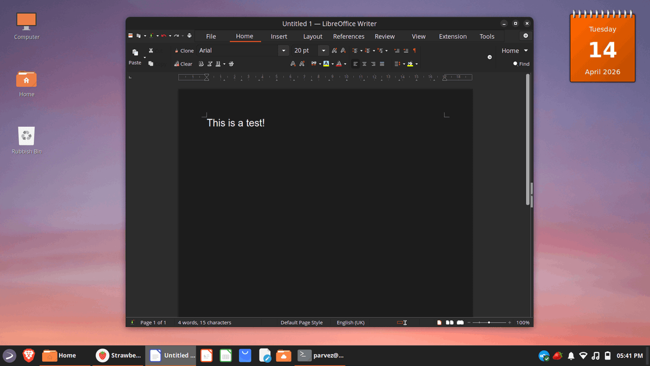The width and height of the screenshot is (650, 366).
Task: Click the Find magnifier icon
Action: [516, 63]
